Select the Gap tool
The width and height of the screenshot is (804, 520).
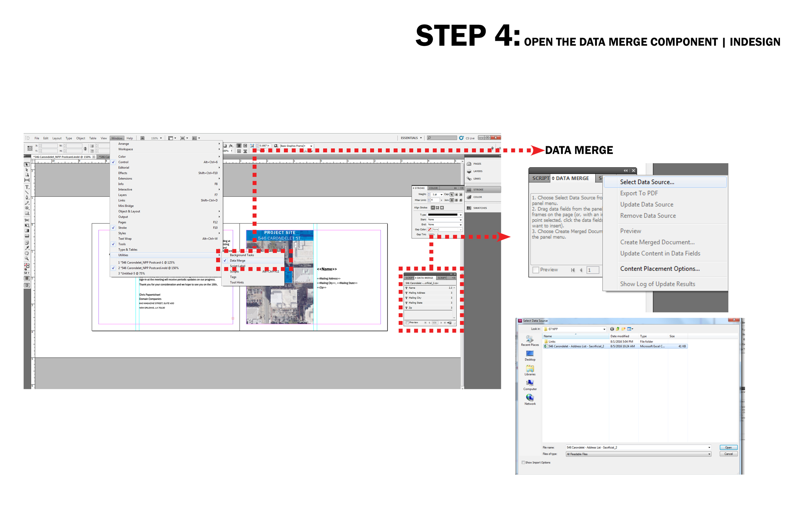pos(27,180)
